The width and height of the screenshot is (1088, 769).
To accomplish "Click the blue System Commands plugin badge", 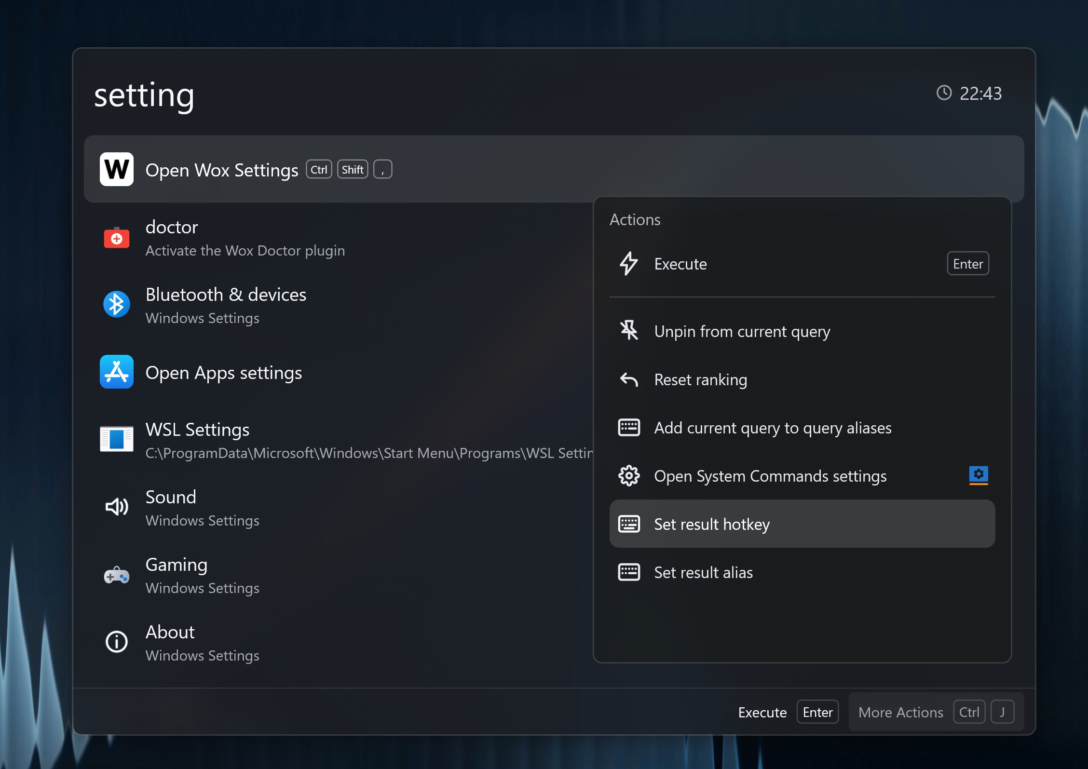I will pyautogui.click(x=979, y=475).
